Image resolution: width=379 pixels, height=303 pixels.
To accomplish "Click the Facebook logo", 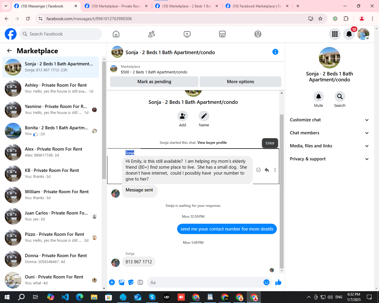I will tap(11, 34).
